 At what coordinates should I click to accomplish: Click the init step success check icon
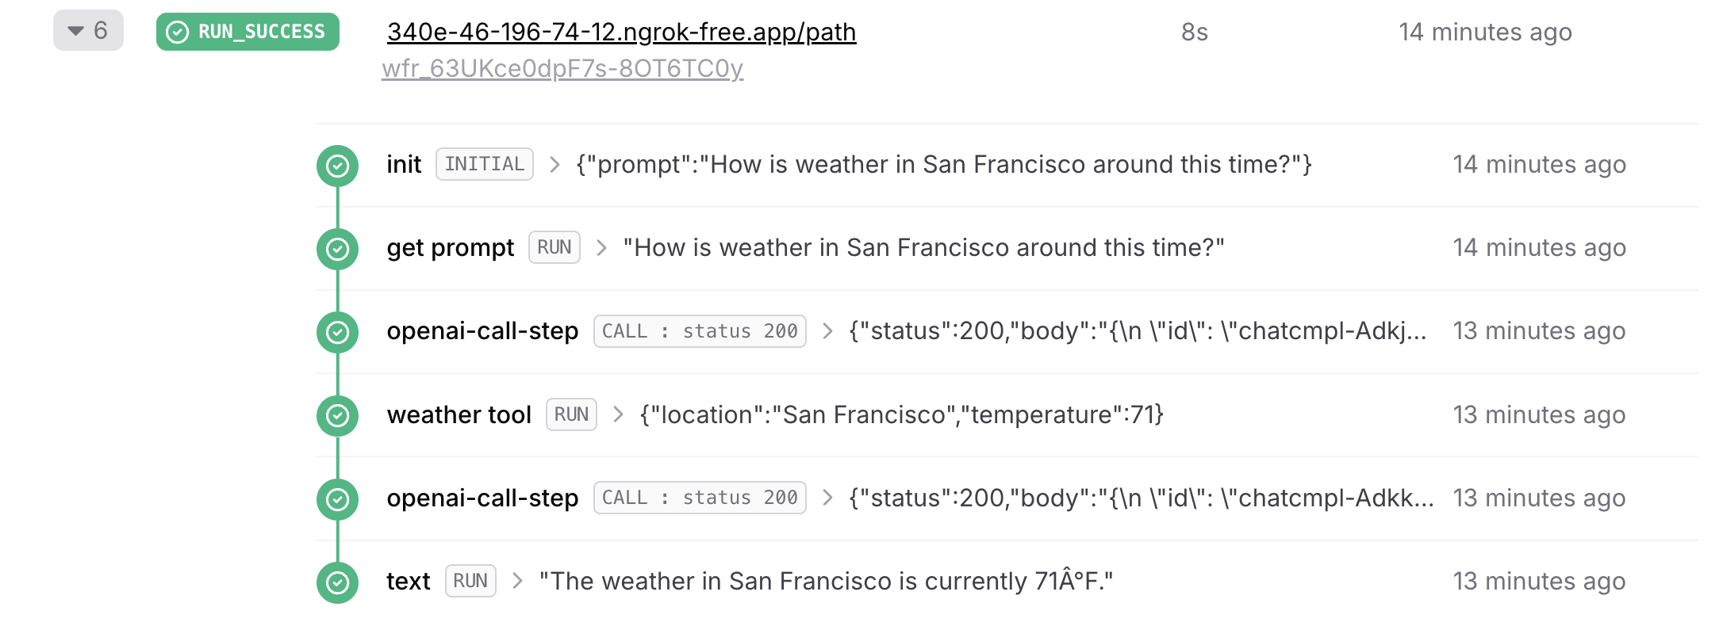pos(337,166)
